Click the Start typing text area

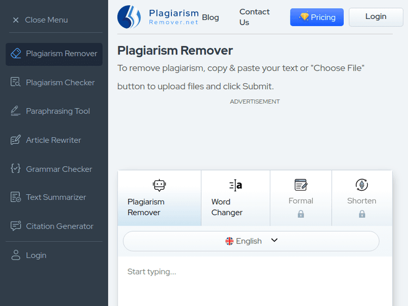[x=255, y=282]
